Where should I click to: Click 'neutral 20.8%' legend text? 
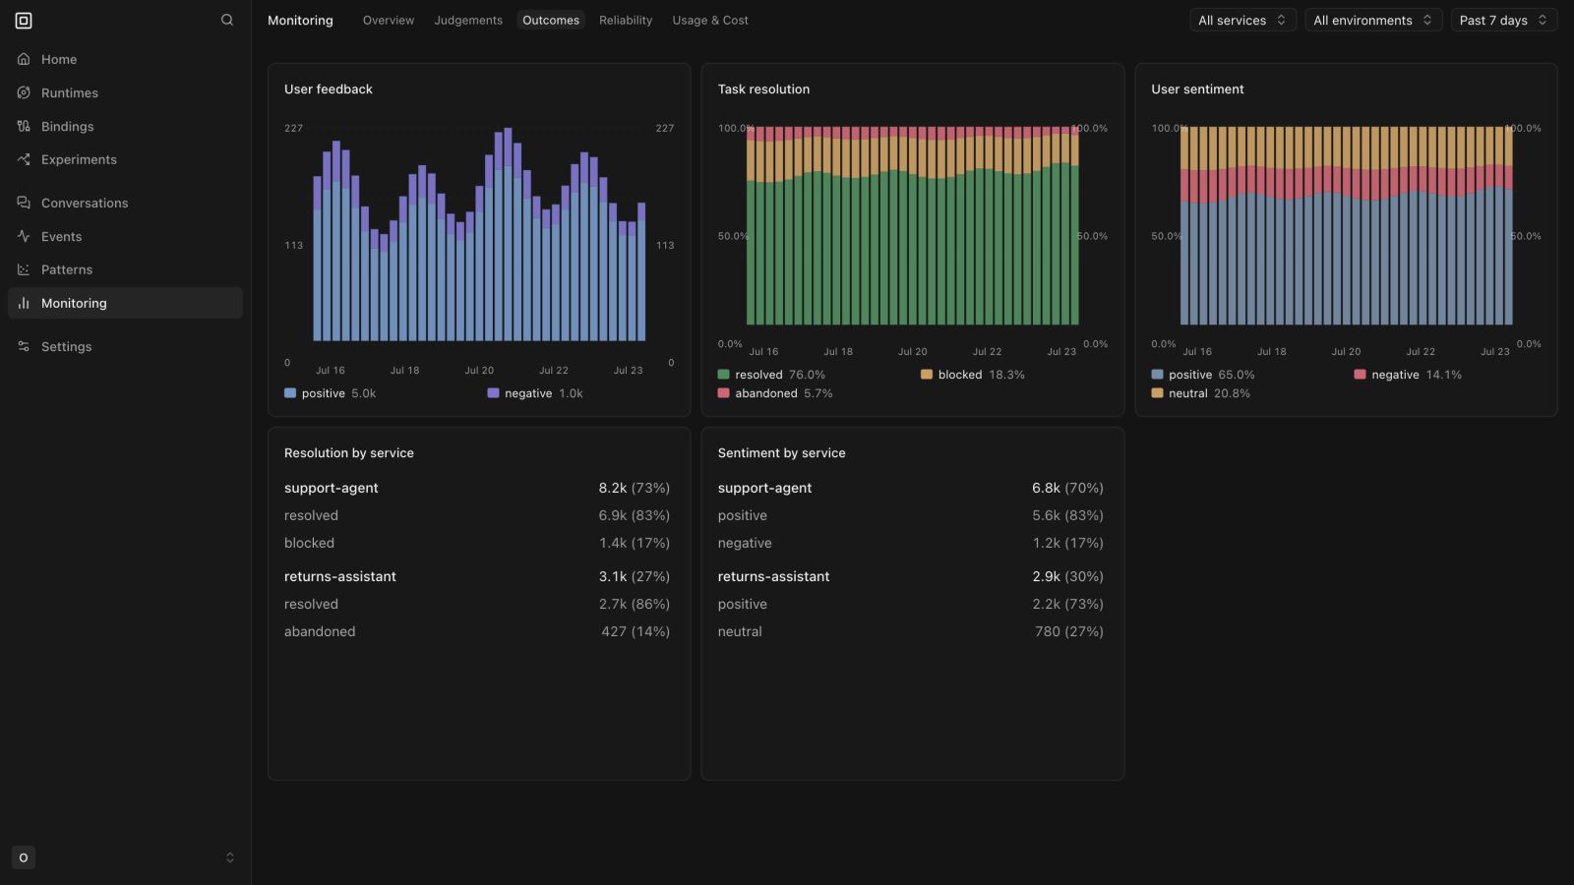[1209, 393]
